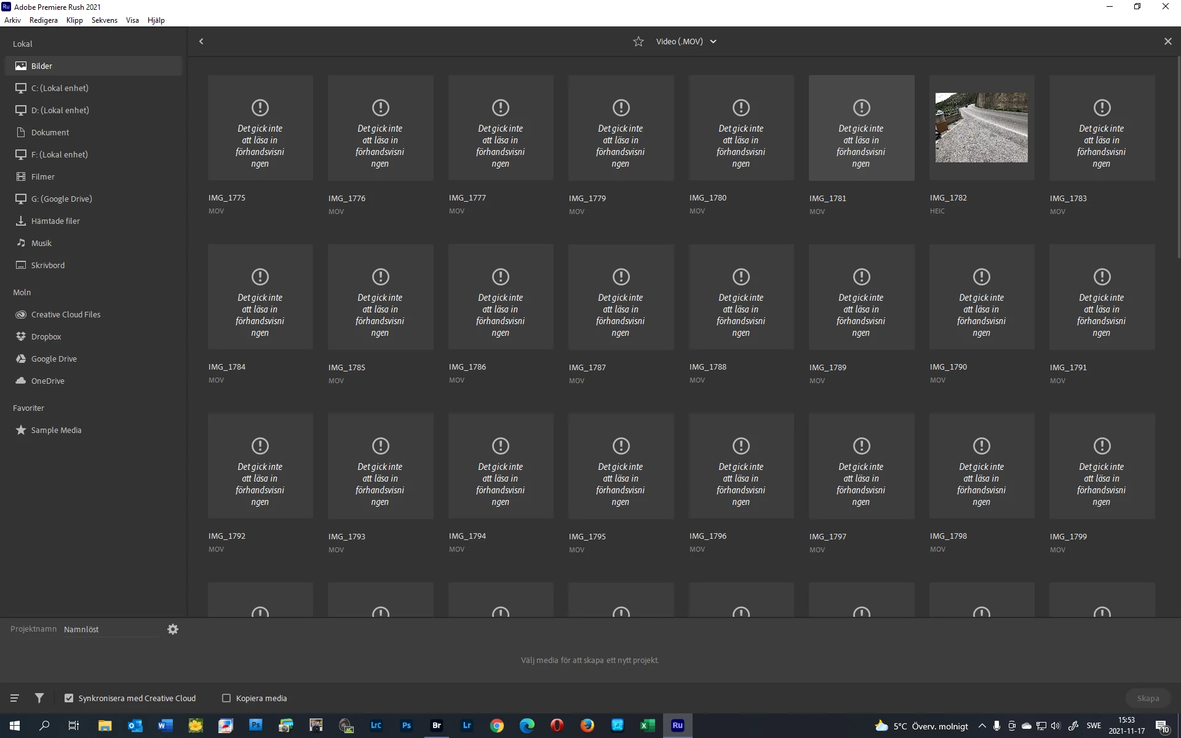
Task: Click the Skapa button
Action: (x=1147, y=698)
